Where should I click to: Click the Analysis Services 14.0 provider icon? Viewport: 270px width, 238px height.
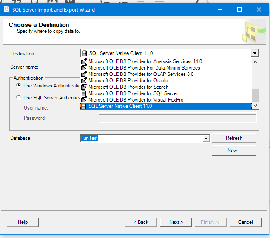tap(84, 61)
